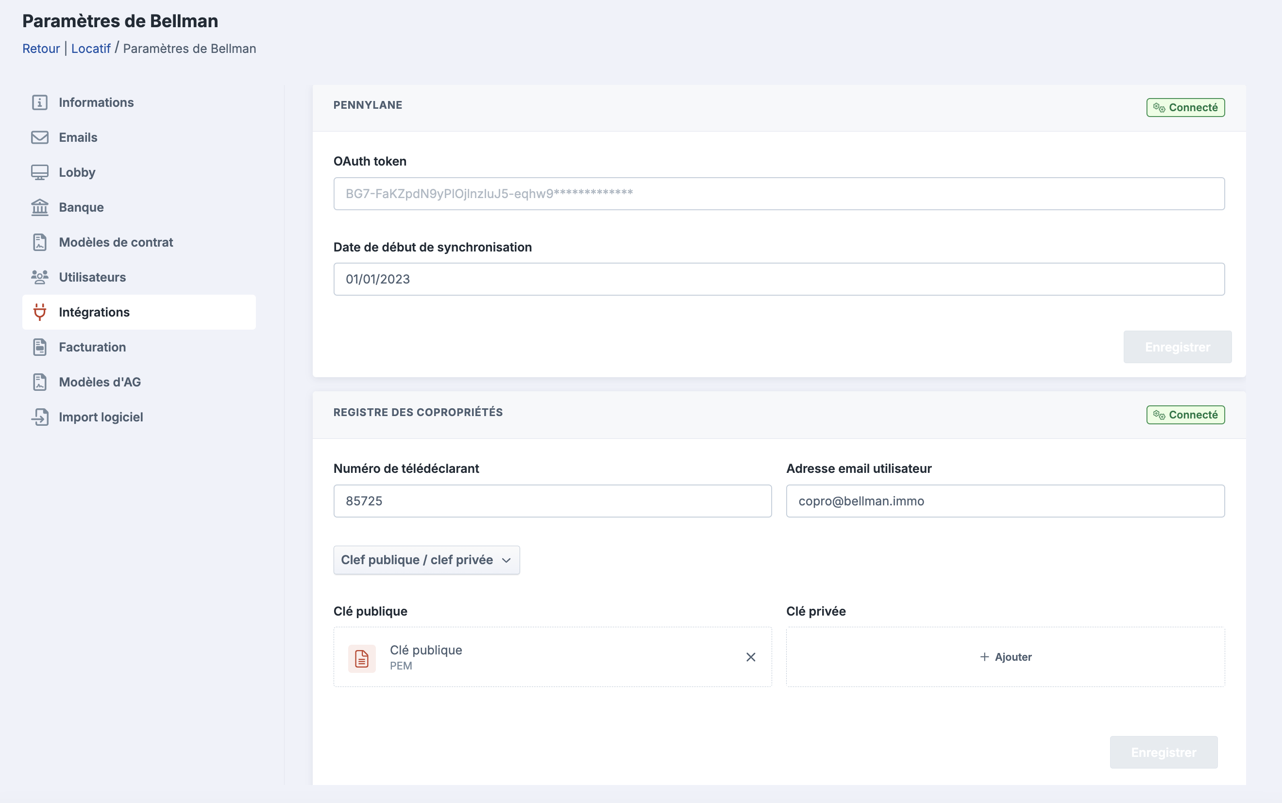
Task: Select the Intégrations menu entry
Action: pyautogui.click(x=139, y=312)
